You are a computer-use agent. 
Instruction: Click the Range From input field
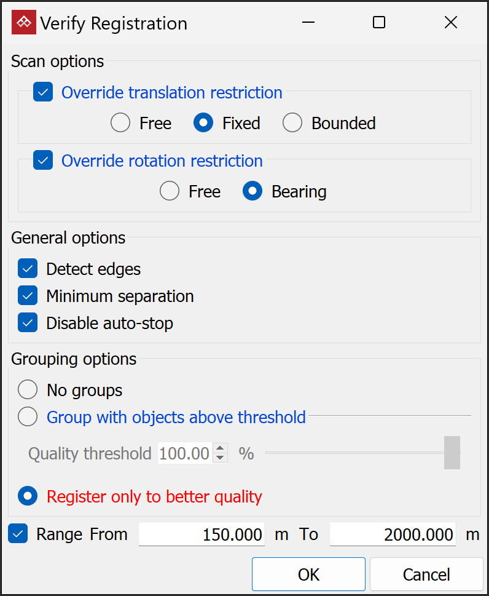[x=201, y=534]
